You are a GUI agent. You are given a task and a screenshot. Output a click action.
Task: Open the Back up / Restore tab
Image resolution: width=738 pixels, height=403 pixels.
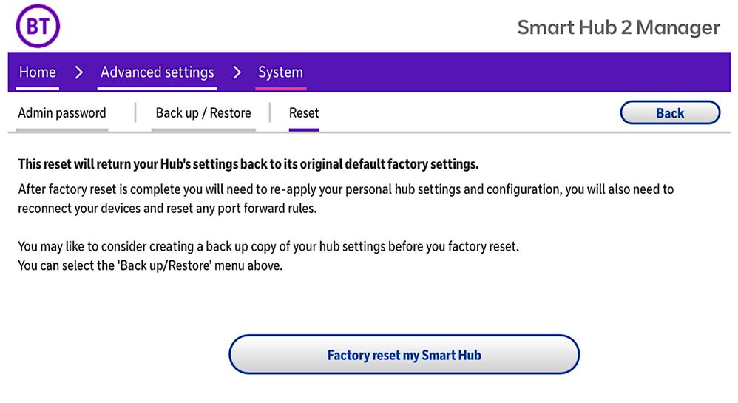point(203,113)
